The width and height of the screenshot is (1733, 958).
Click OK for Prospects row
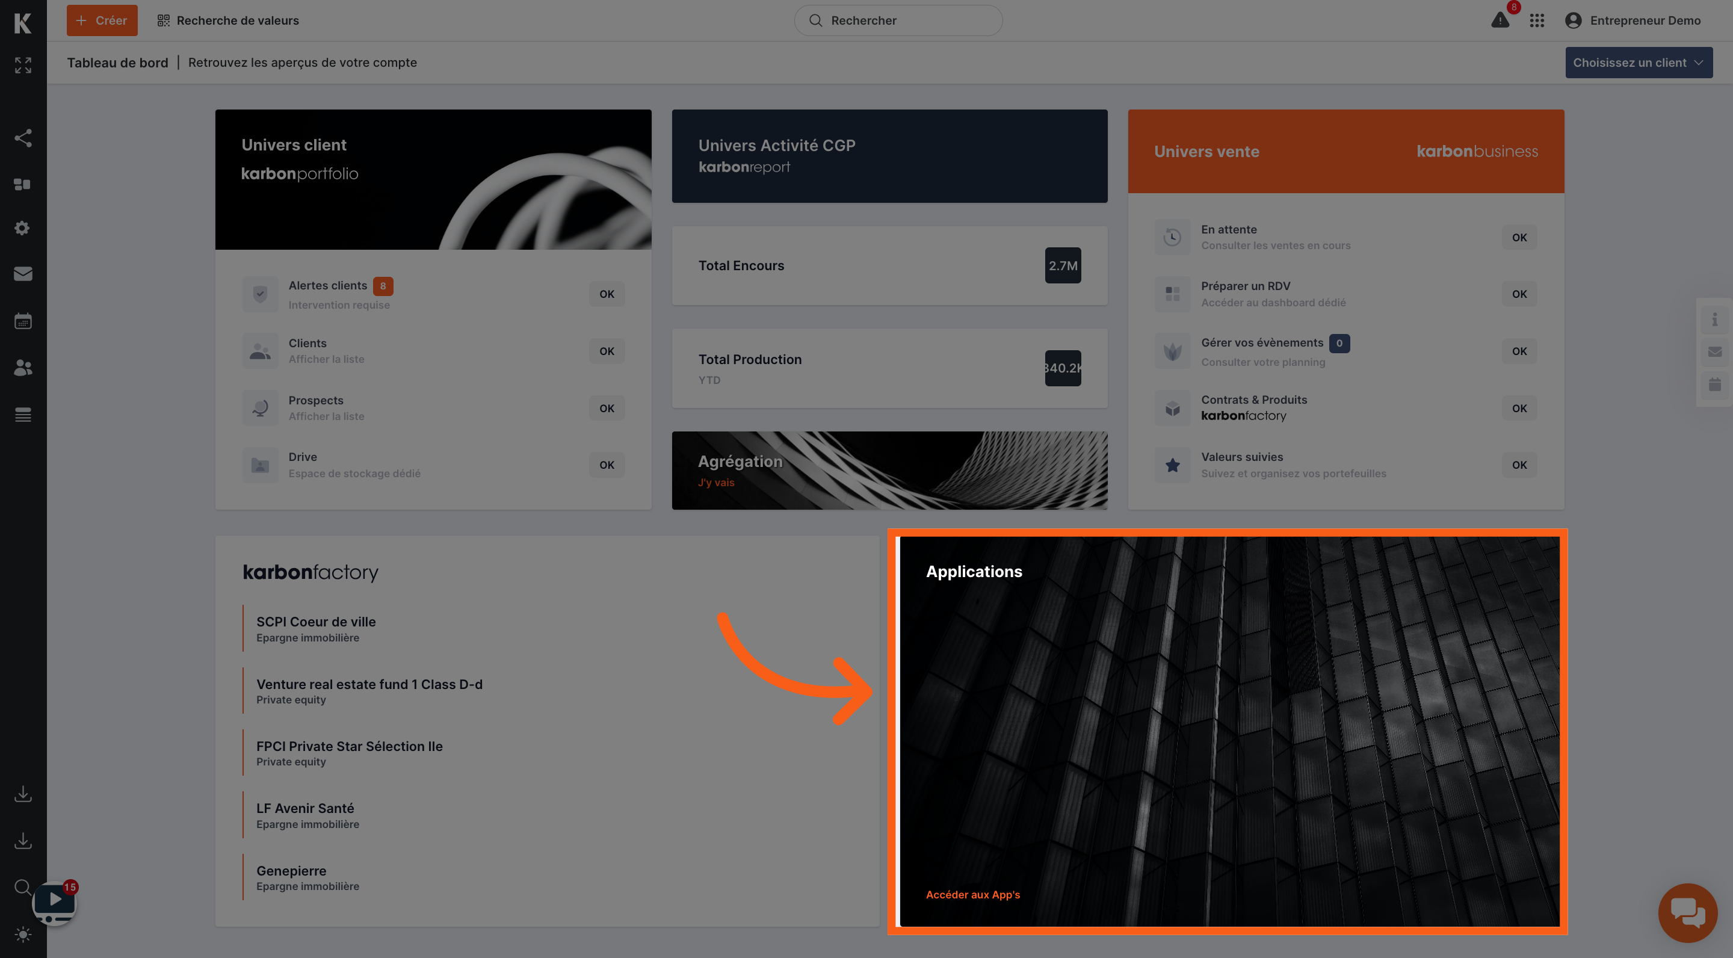click(607, 409)
